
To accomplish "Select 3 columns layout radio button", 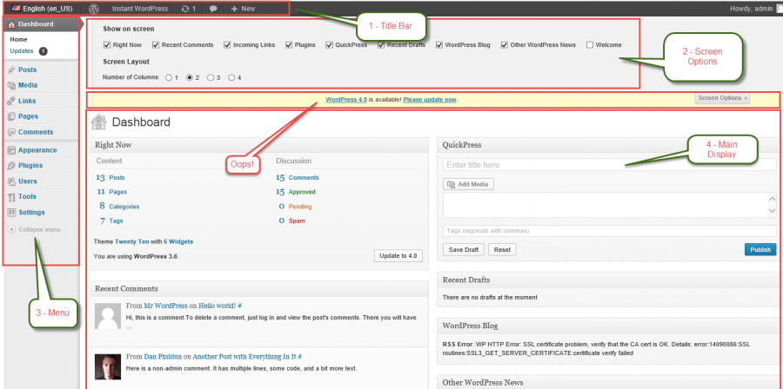I will [x=211, y=77].
